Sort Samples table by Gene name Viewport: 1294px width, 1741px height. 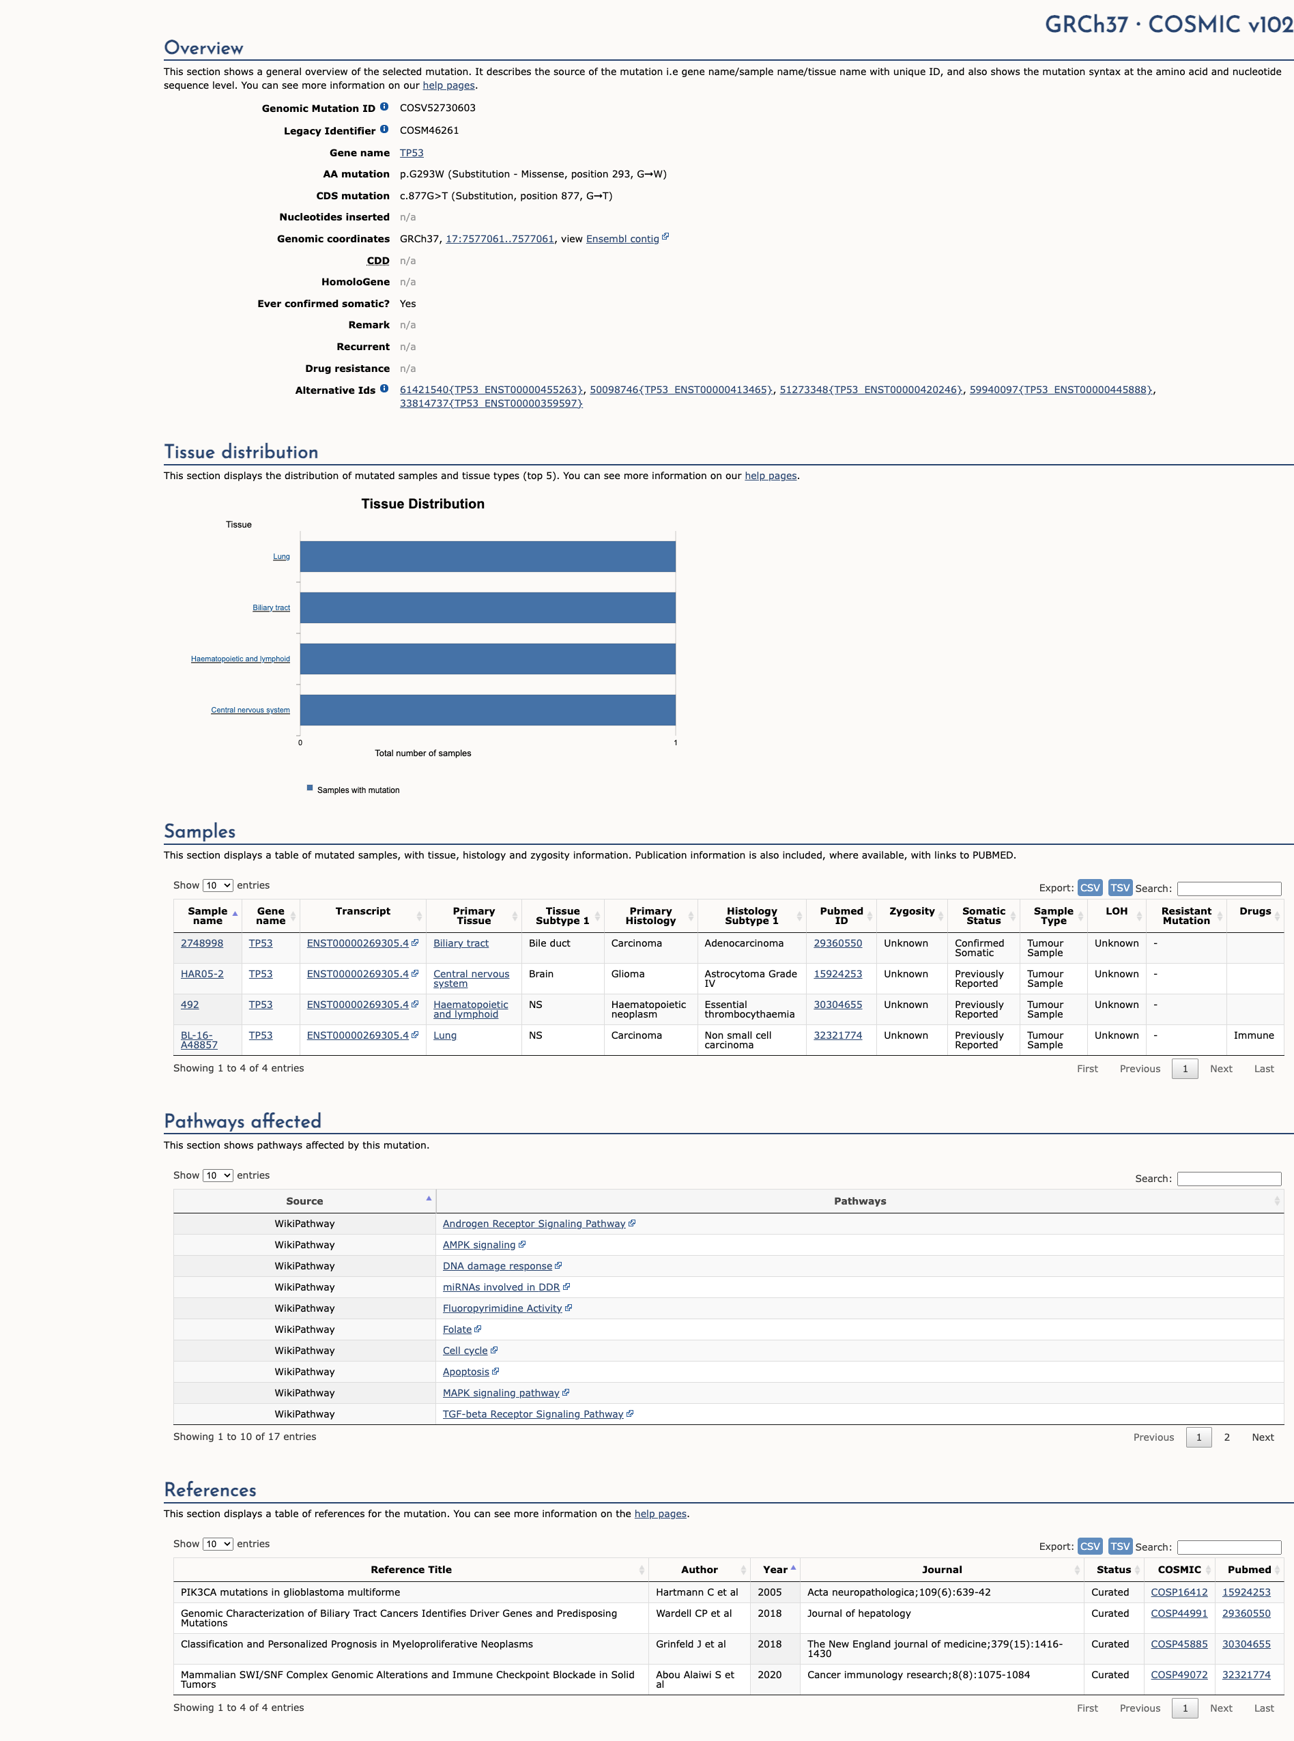point(270,917)
